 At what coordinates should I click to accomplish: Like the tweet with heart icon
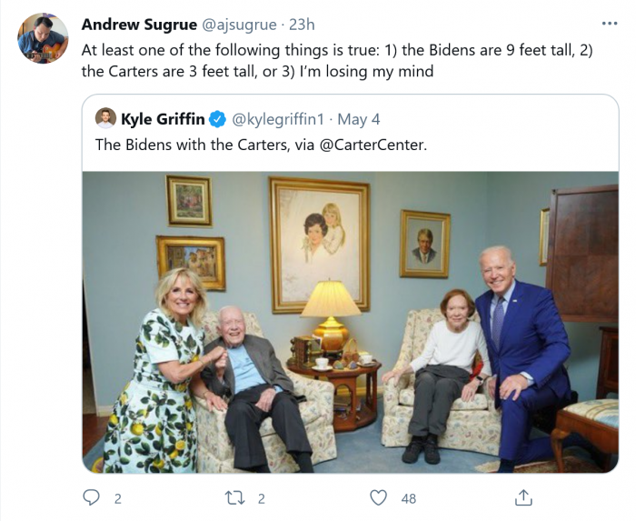pyautogui.click(x=379, y=497)
